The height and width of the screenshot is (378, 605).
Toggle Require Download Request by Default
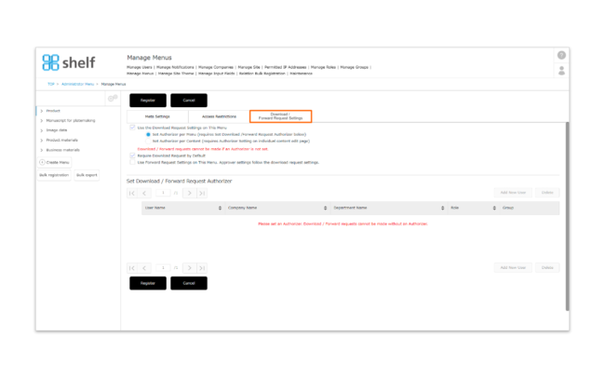pyautogui.click(x=132, y=155)
